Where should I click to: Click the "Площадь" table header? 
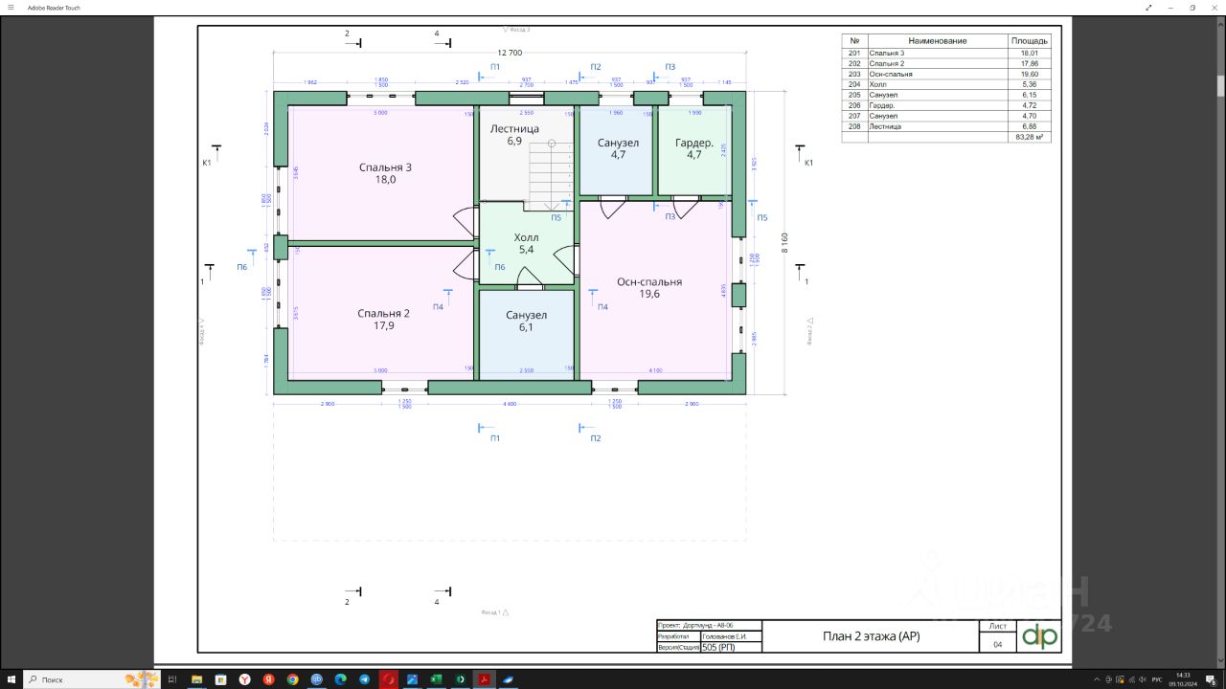(1030, 41)
